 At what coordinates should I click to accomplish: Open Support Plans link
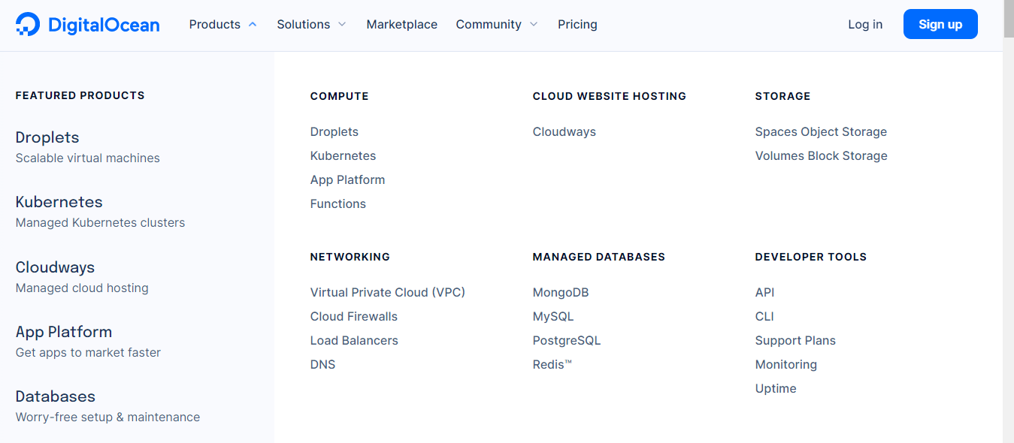coord(795,340)
